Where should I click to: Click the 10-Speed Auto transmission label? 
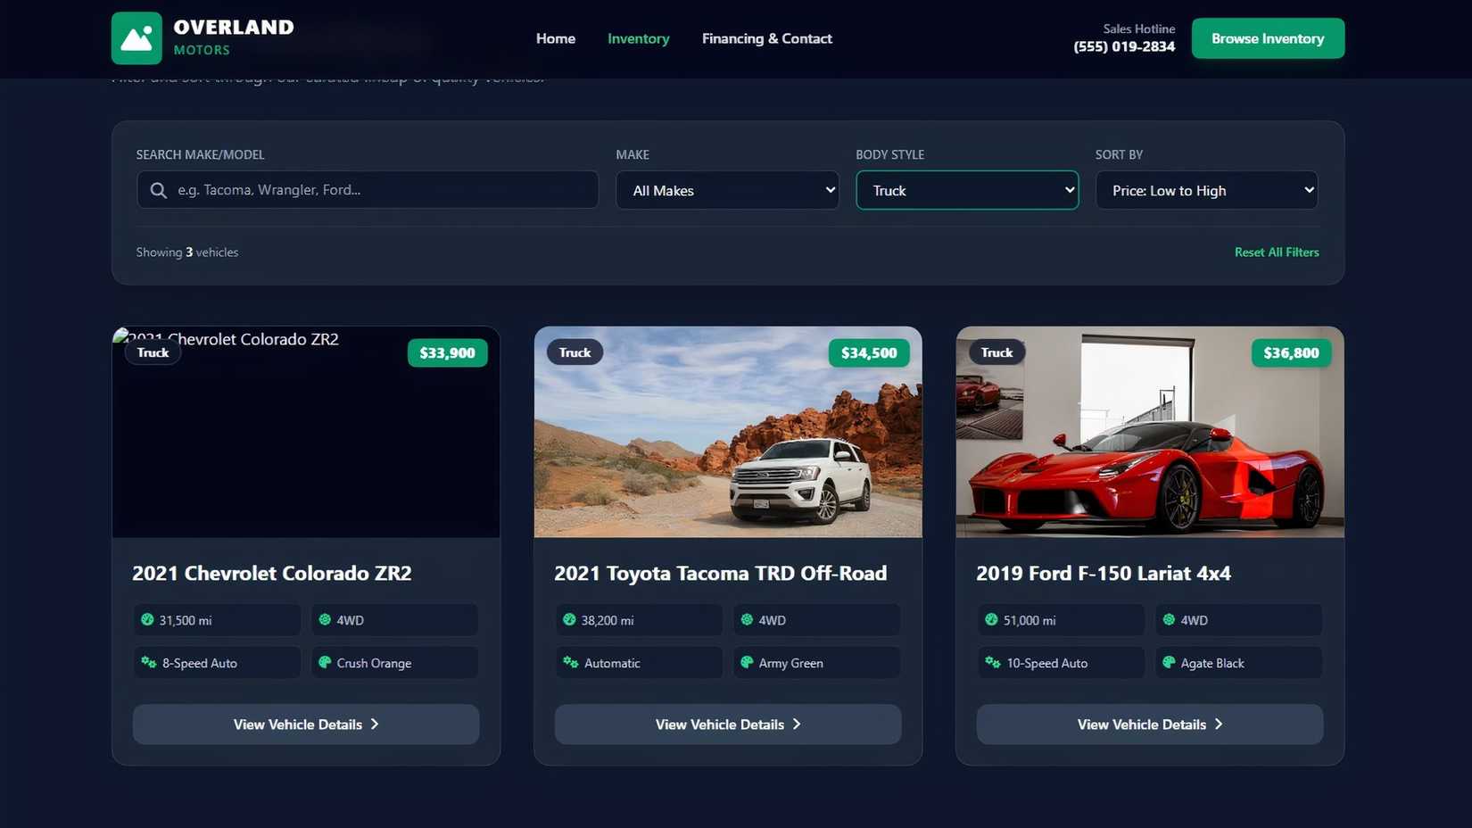click(1047, 663)
